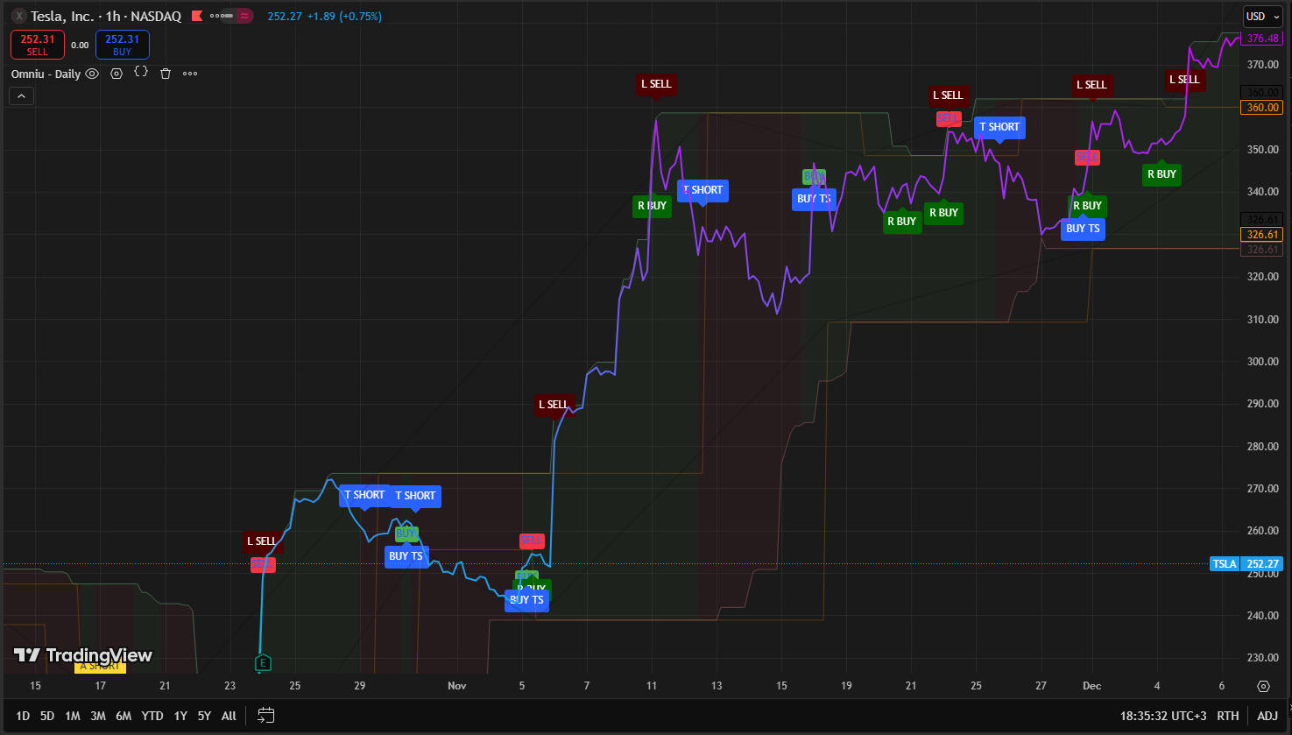1292x735 pixels.
Task: Hide the Omniu - Daily indicator eye
Action: (x=92, y=74)
